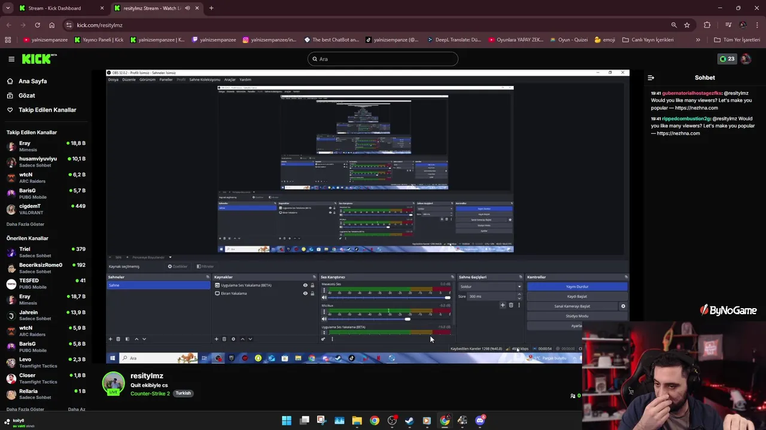The width and height of the screenshot is (766, 430).
Task: Show hidden bookmarks with the overflow chevron
Action: tap(698, 40)
